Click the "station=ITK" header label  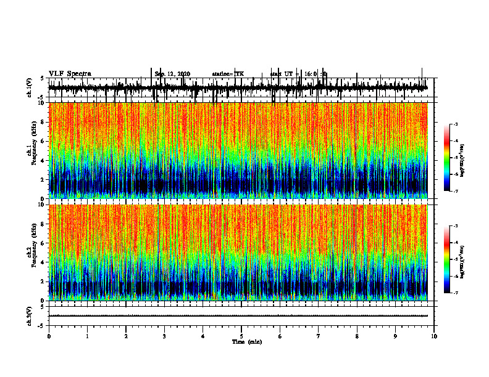228,74
